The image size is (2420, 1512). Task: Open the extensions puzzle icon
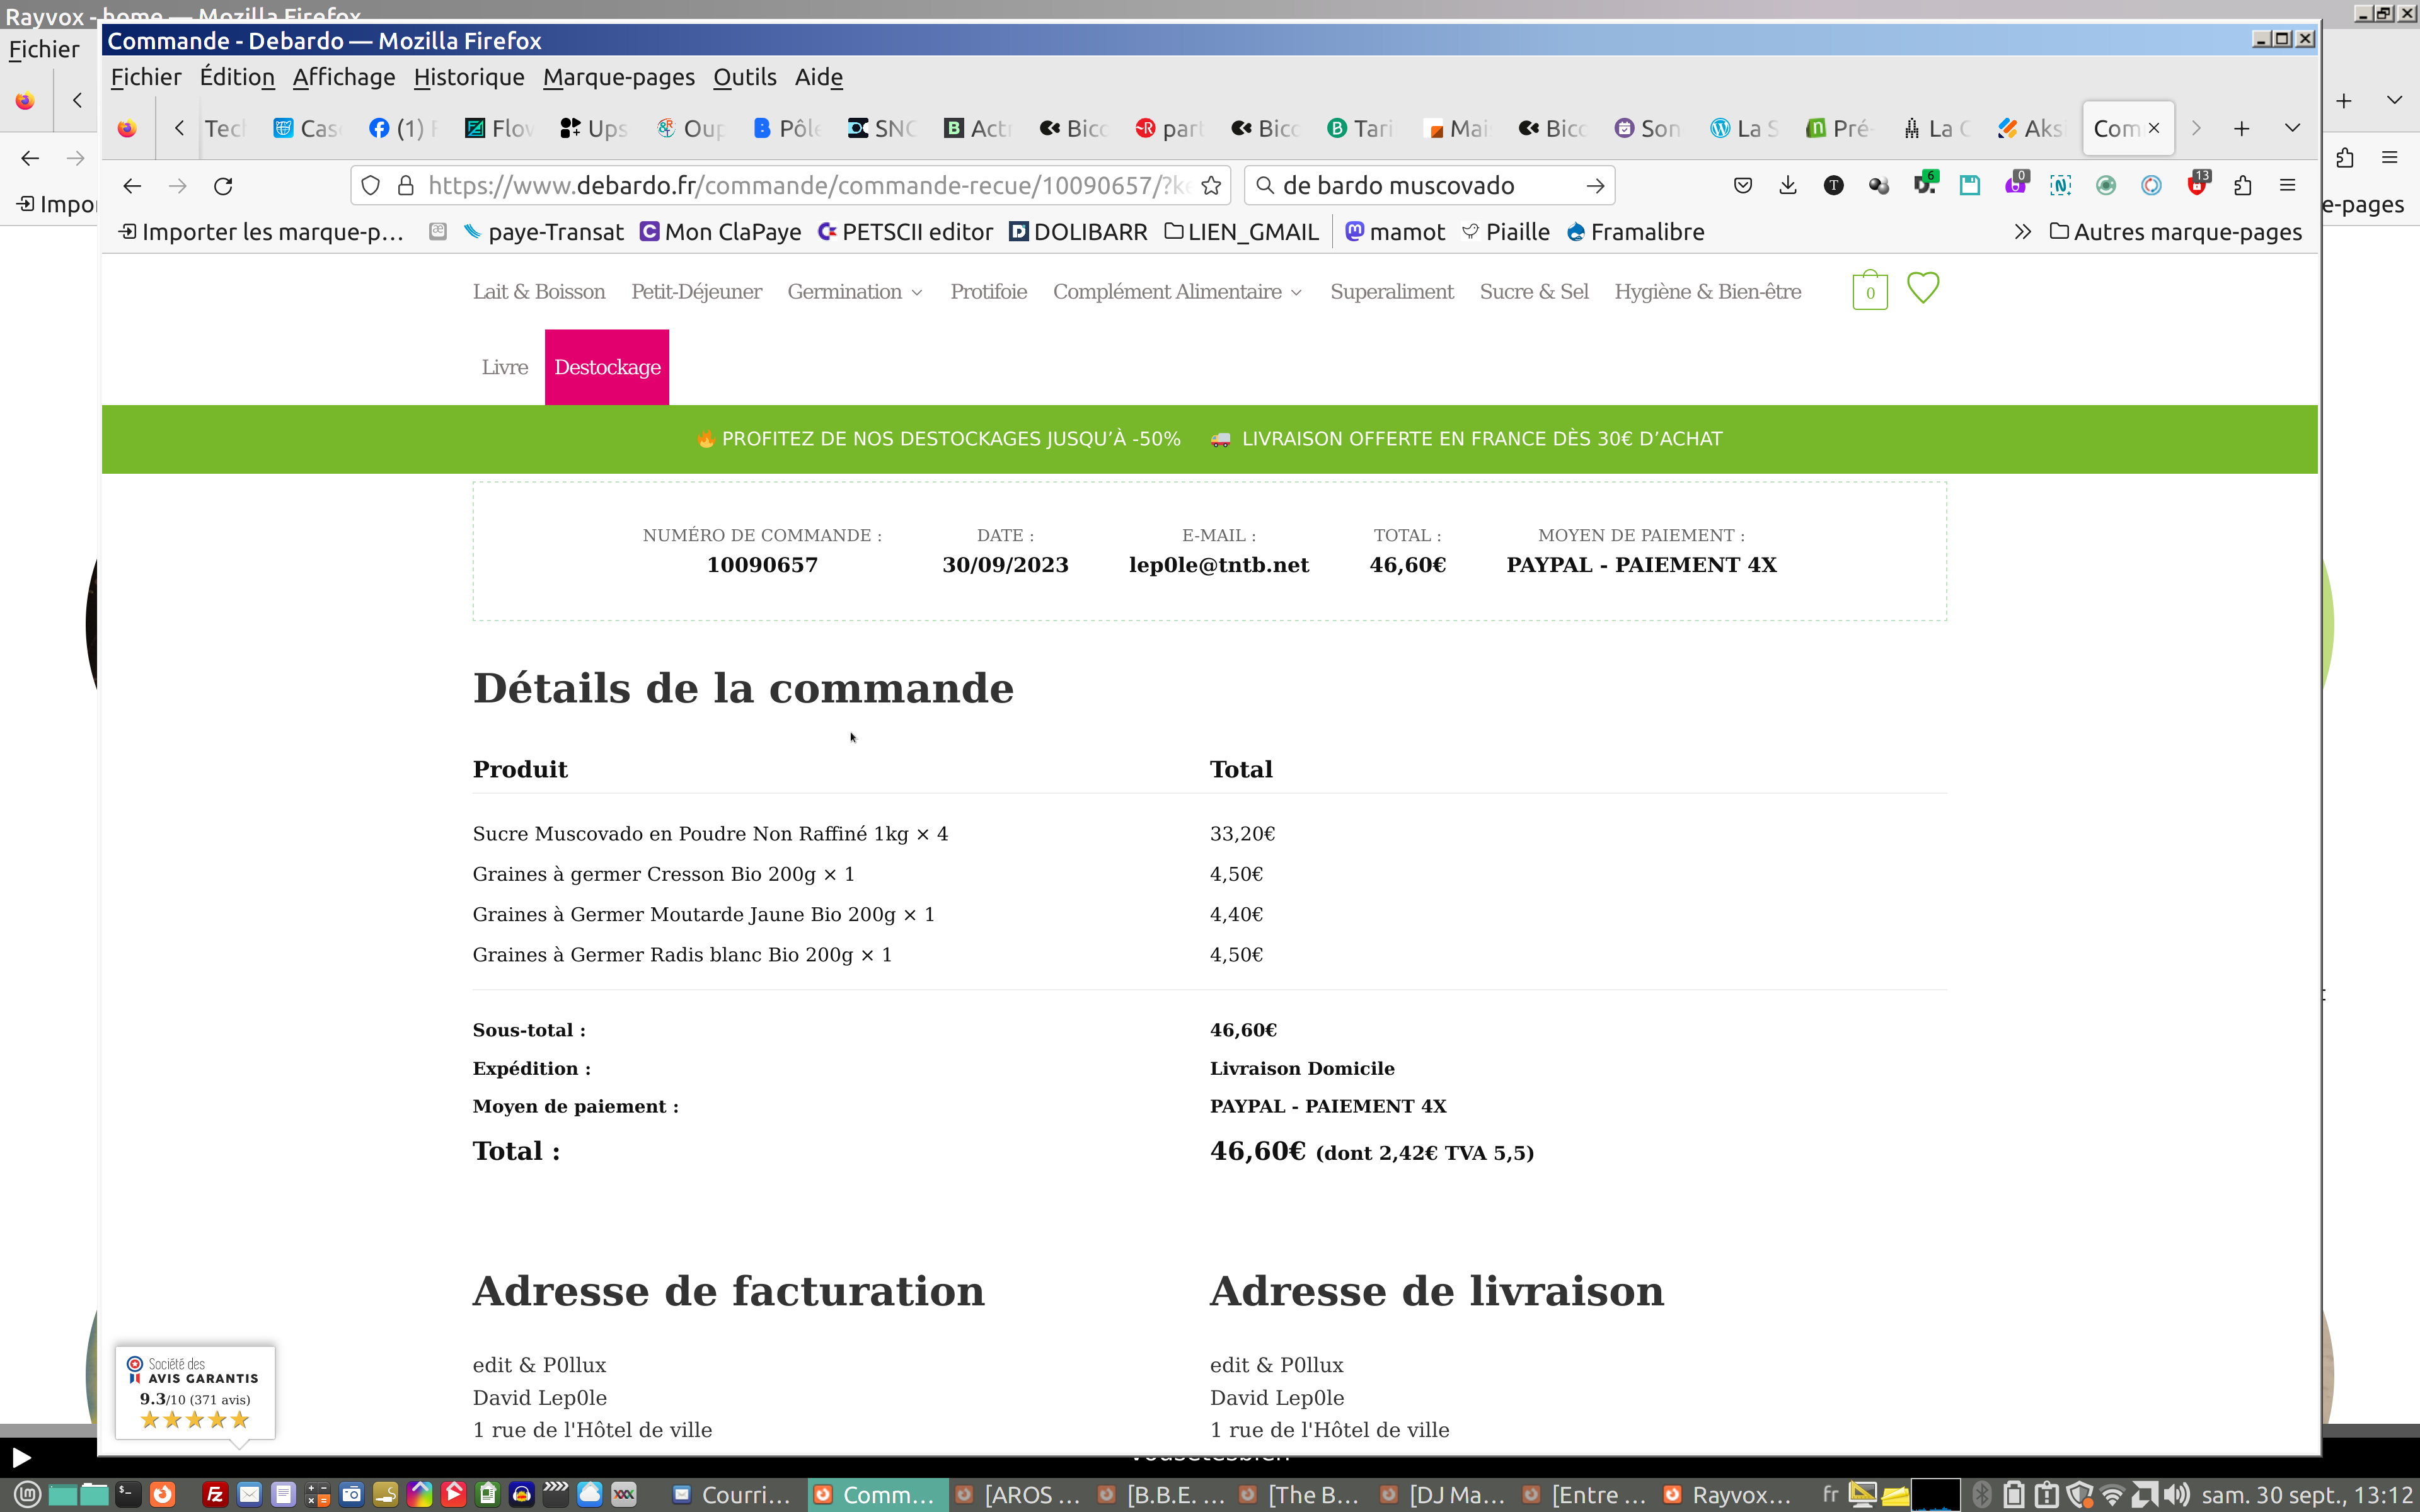(2243, 186)
